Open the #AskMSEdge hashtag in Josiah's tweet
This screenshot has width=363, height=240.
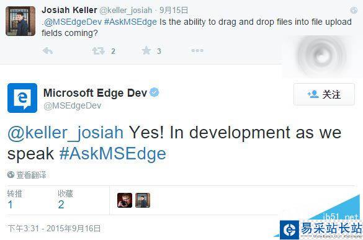pos(130,22)
